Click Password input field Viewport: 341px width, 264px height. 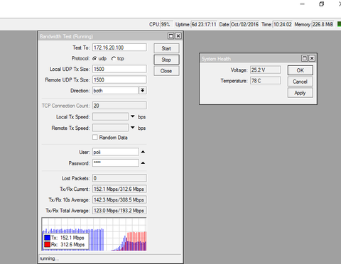pyautogui.click(x=116, y=163)
